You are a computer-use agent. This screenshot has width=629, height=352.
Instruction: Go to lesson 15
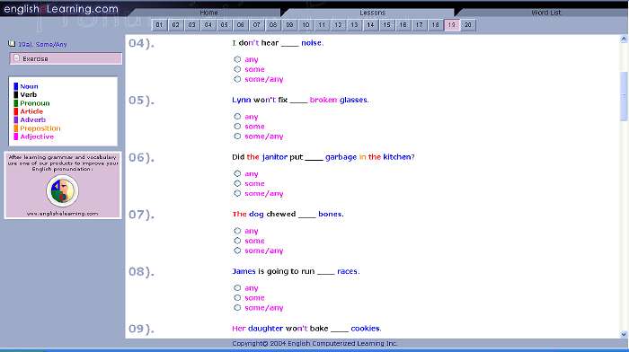tap(386, 25)
